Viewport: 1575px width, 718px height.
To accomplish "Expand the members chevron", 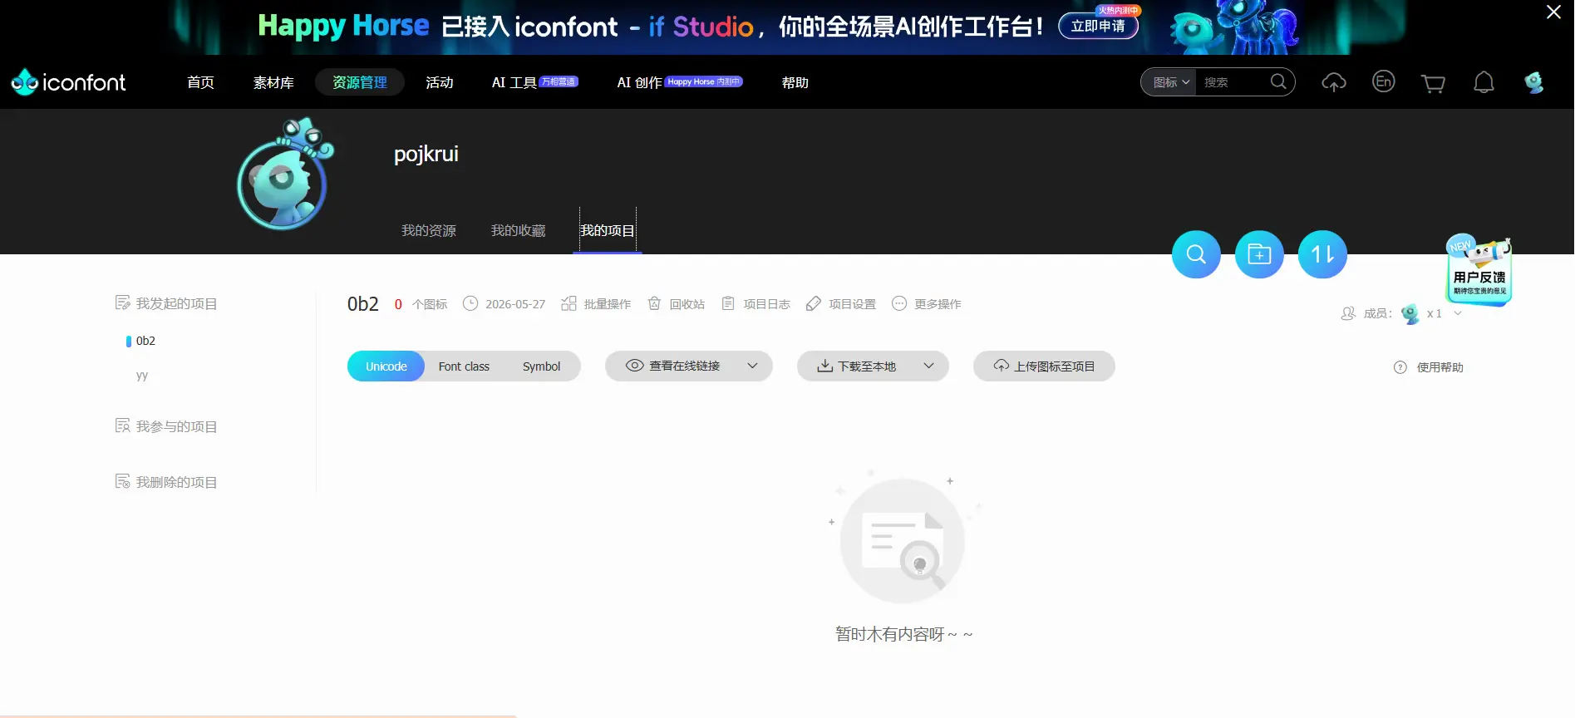I will pyautogui.click(x=1457, y=314).
